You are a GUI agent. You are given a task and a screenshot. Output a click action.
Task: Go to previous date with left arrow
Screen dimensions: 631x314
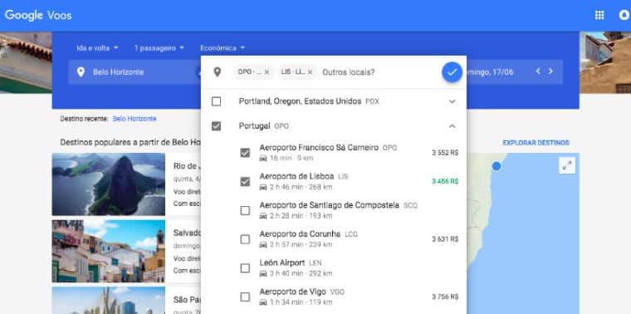pyautogui.click(x=538, y=71)
